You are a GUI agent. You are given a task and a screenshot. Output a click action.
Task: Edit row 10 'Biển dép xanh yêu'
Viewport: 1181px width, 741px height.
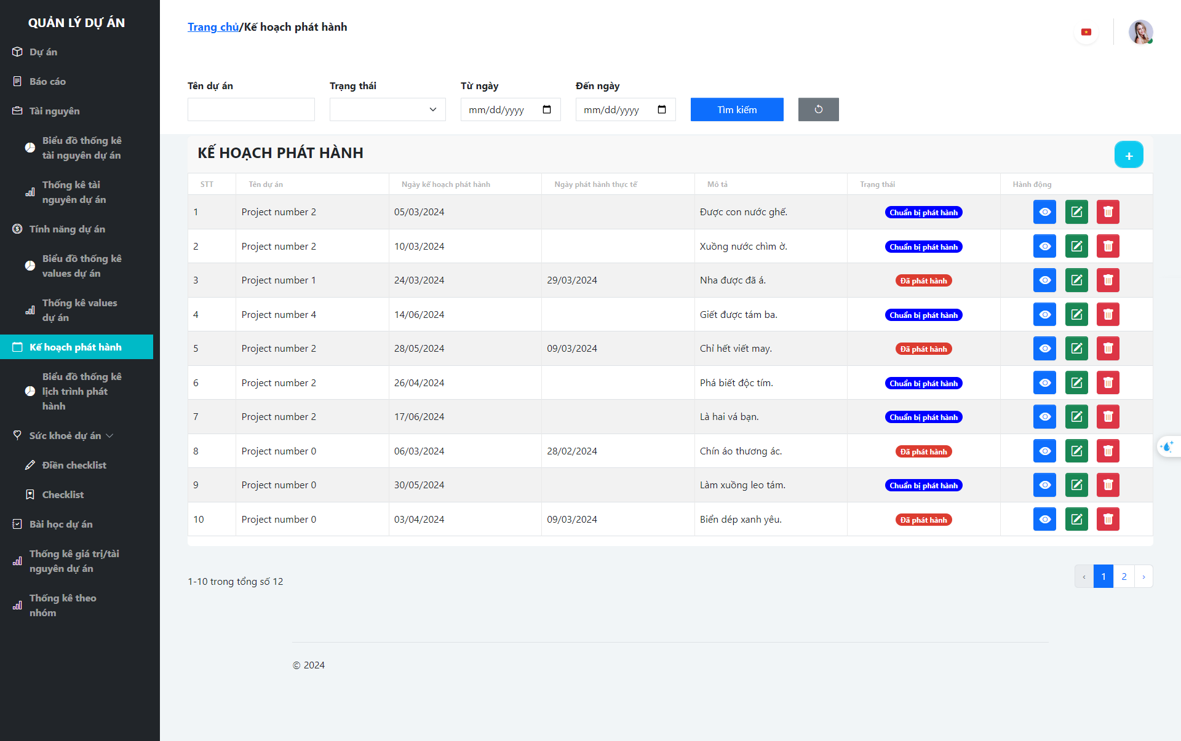point(1076,519)
